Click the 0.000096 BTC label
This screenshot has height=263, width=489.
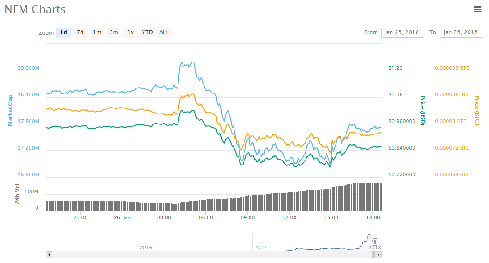[452, 68]
